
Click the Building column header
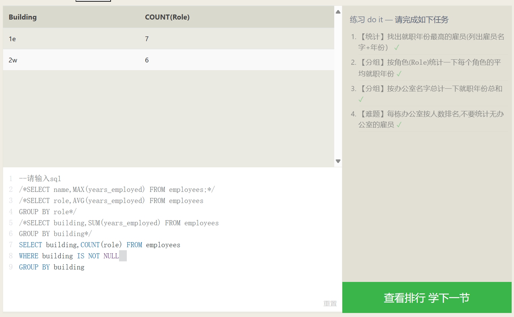[23, 17]
